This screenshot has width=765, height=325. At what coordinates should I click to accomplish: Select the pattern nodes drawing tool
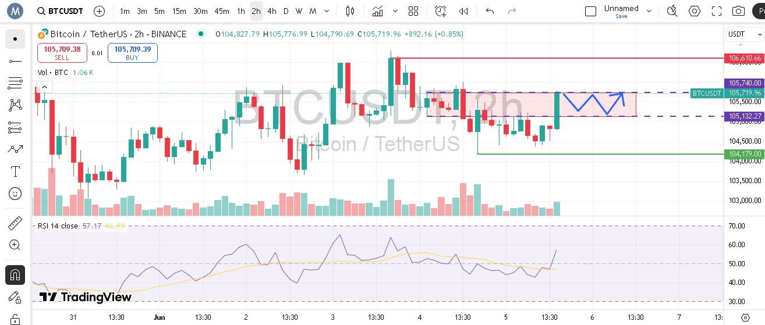click(15, 105)
